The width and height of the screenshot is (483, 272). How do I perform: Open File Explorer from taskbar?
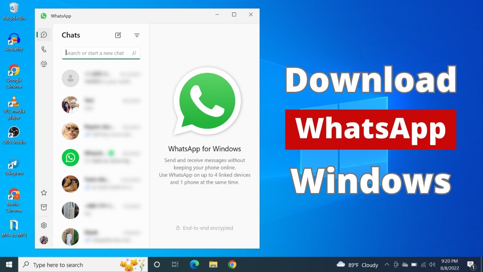coord(213,264)
